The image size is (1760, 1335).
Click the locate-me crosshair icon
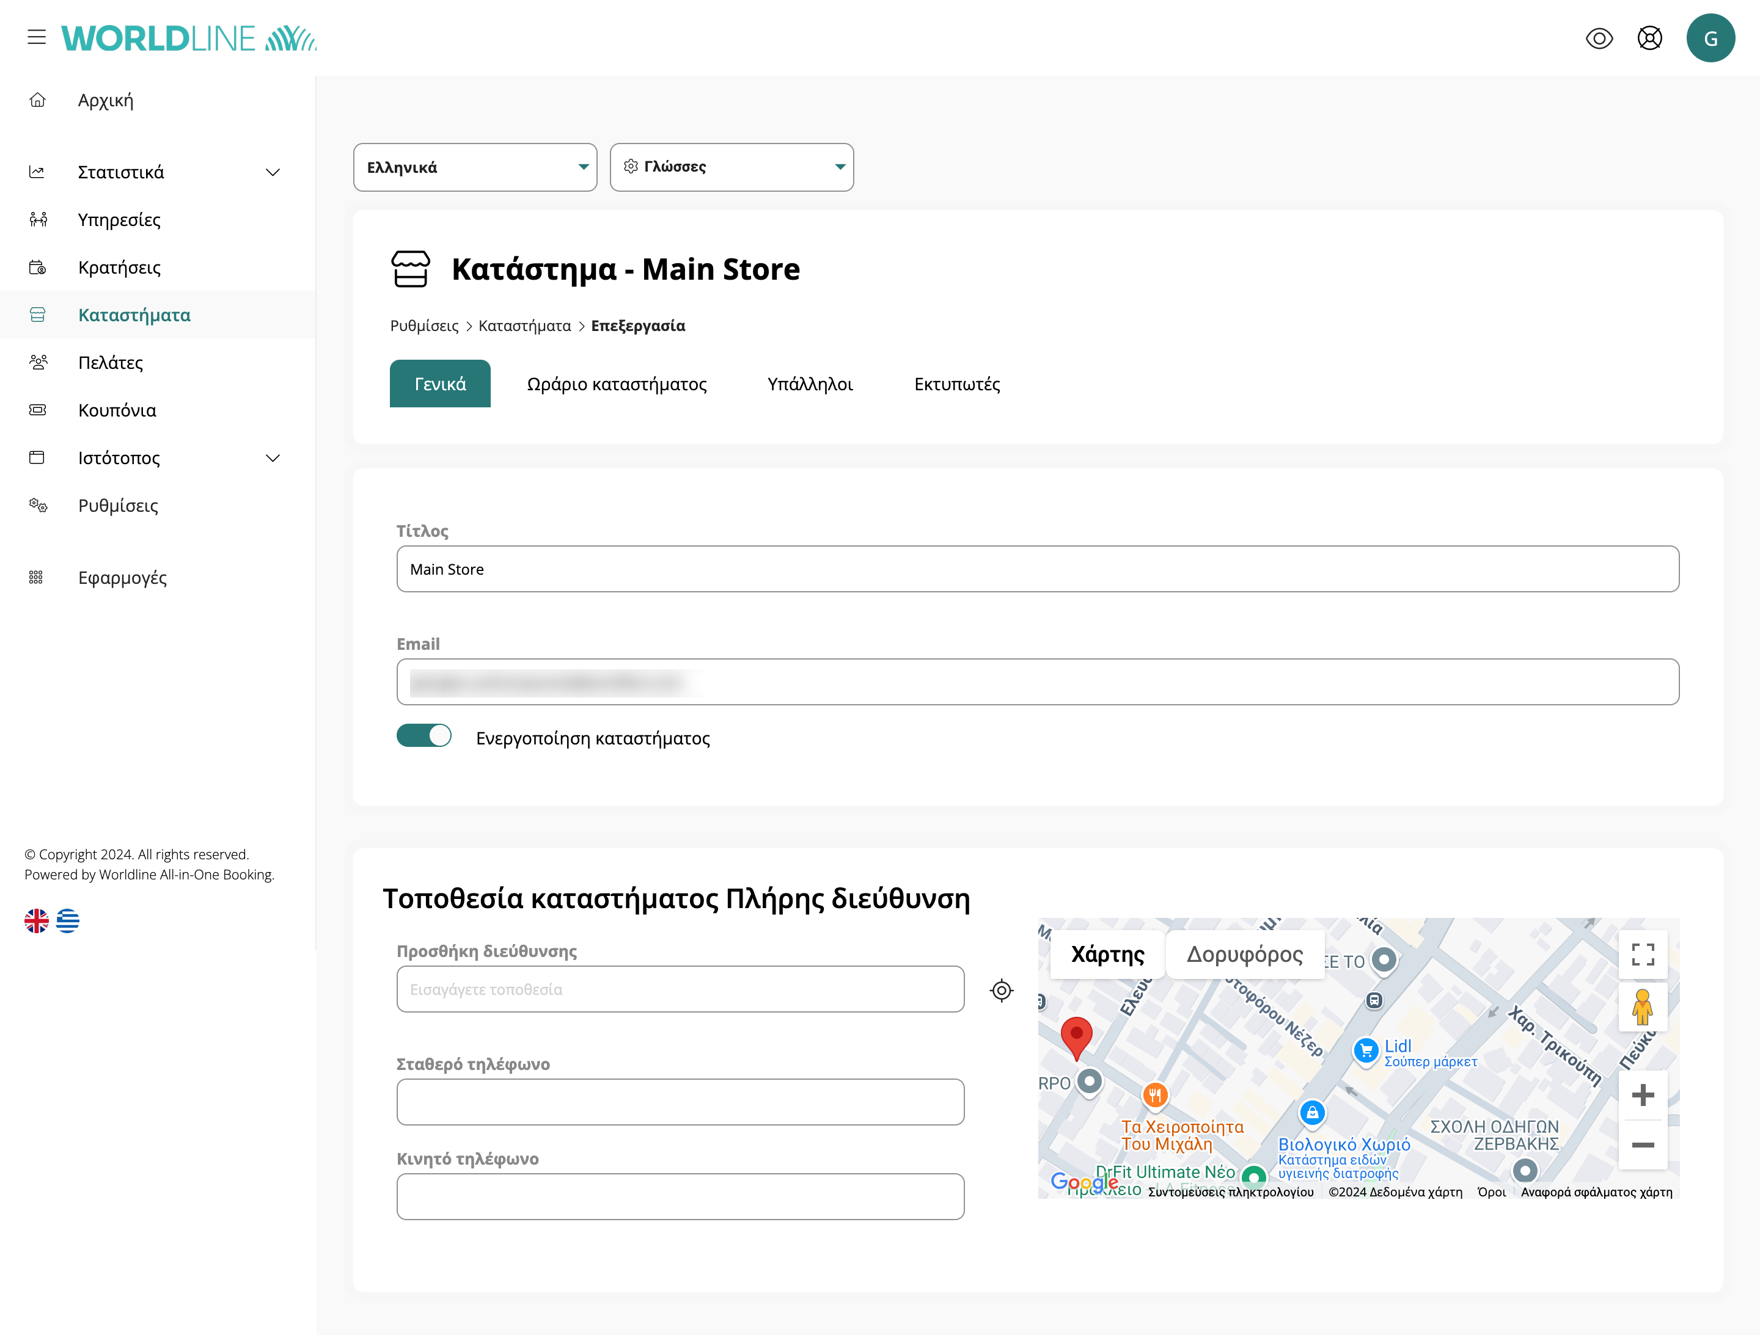point(1001,990)
